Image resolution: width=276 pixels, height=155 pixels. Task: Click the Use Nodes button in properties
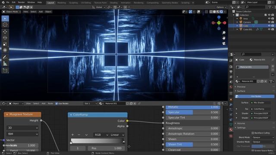click(254, 96)
